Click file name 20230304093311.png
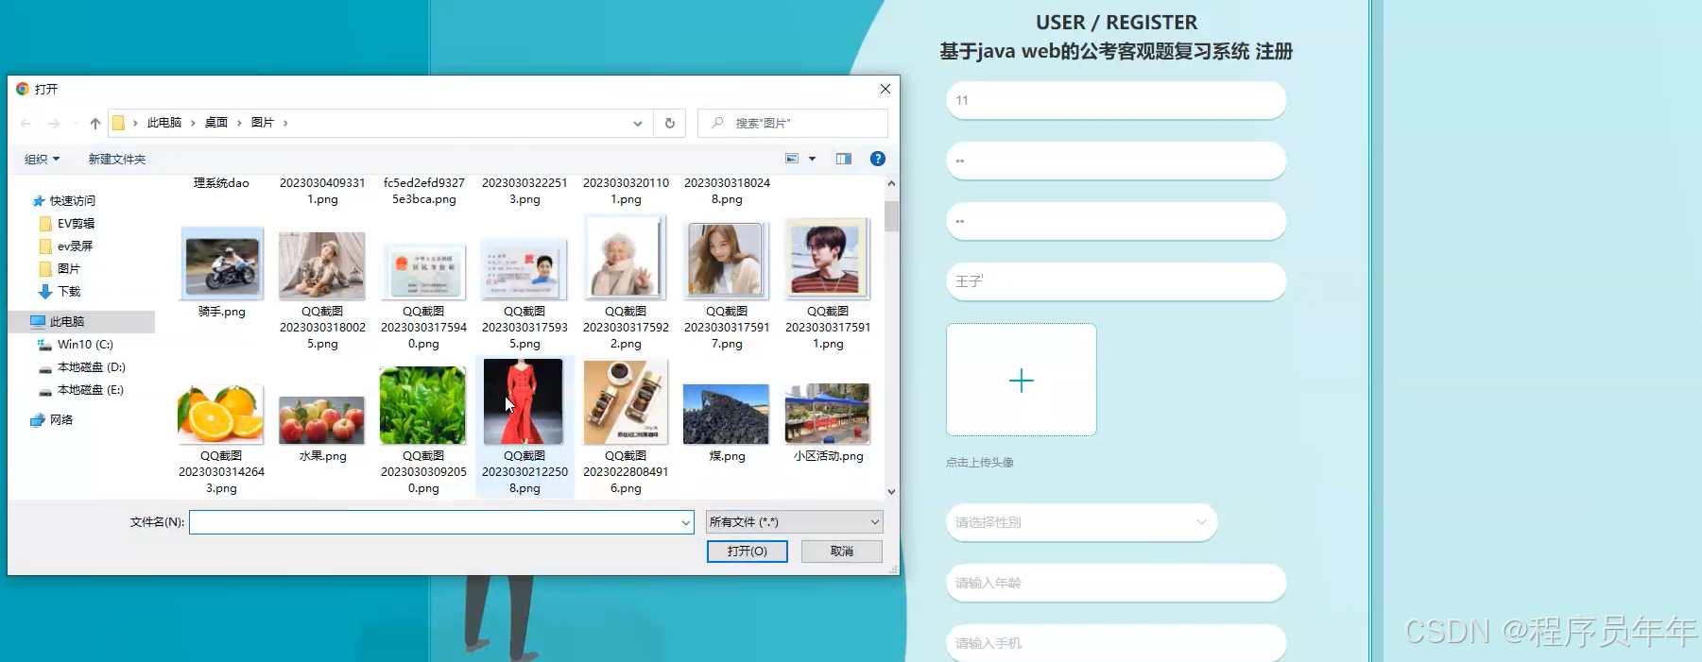 322,191
